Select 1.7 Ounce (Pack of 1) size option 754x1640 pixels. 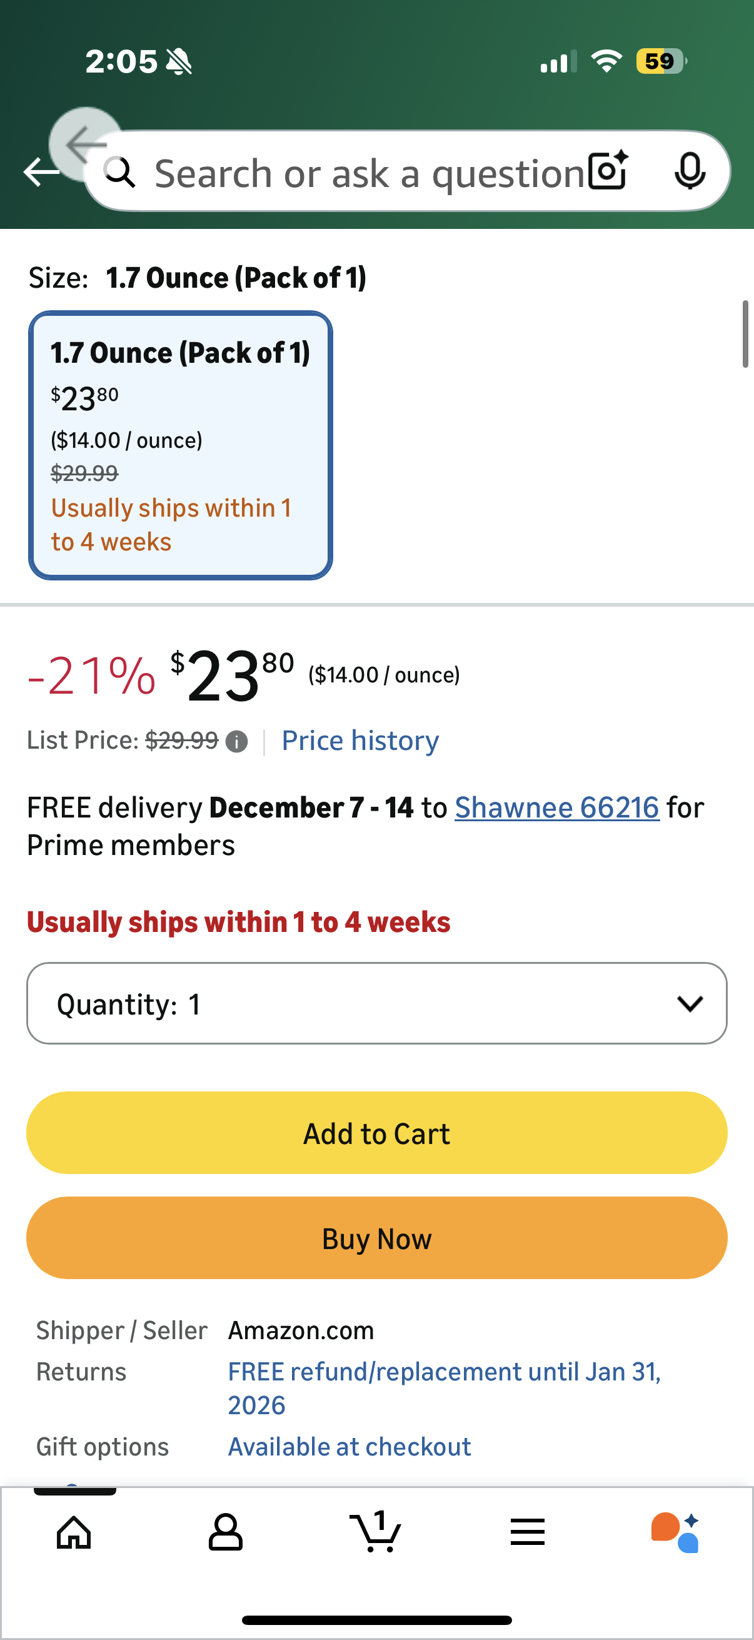[181, 445]
